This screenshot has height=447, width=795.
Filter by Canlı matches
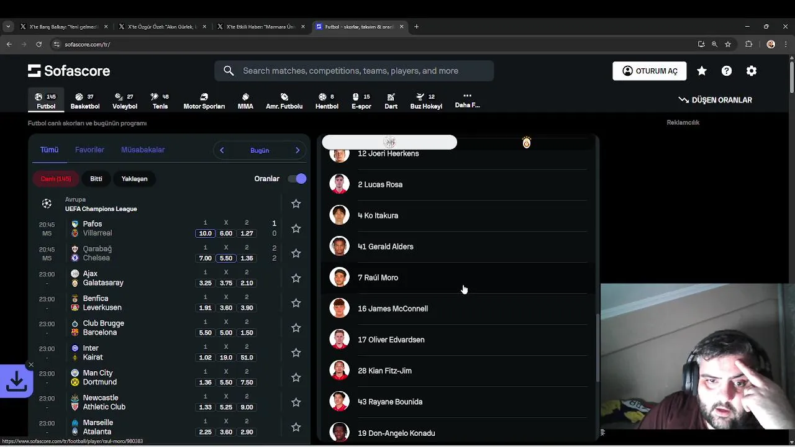tap(56, 179)
